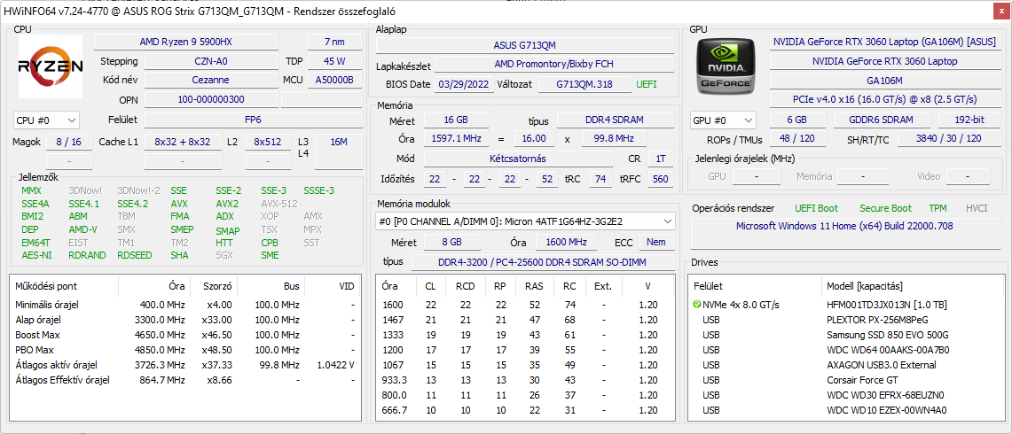This screenshot has width=1012, height=434.
Task: Click the GDDR6 SDRAM field
Action: pos(881,120)
